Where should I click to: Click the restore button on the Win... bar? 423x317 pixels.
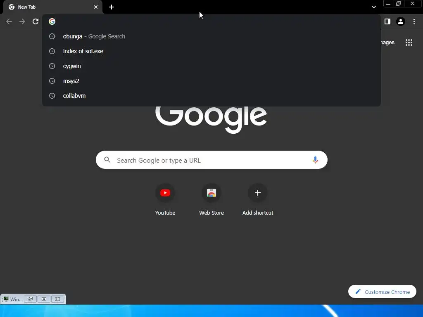pos(30,299)
